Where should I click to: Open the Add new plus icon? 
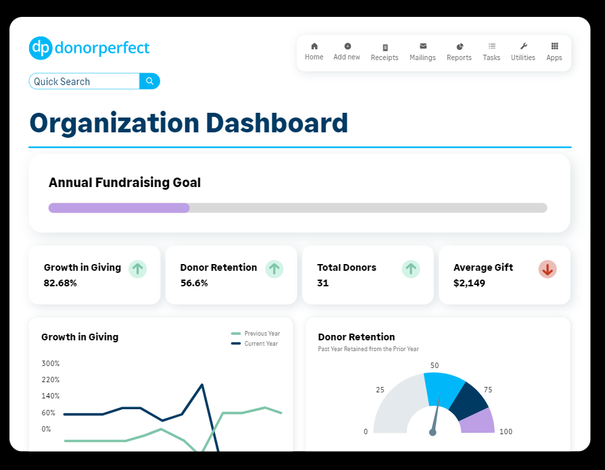tap(347, 47)
